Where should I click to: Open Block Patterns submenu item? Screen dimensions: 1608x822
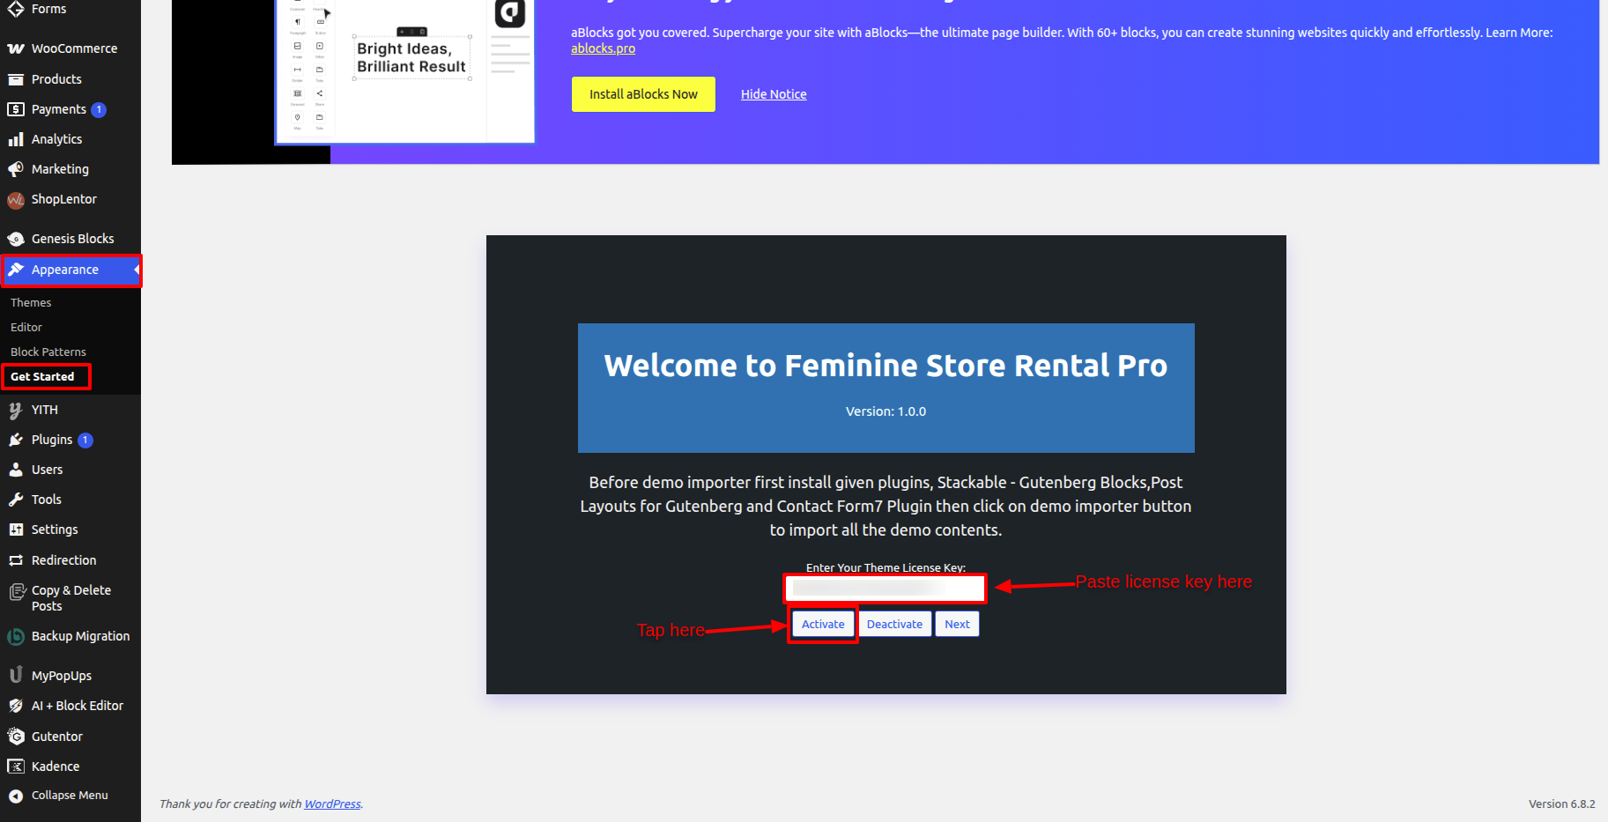[48, 352]
